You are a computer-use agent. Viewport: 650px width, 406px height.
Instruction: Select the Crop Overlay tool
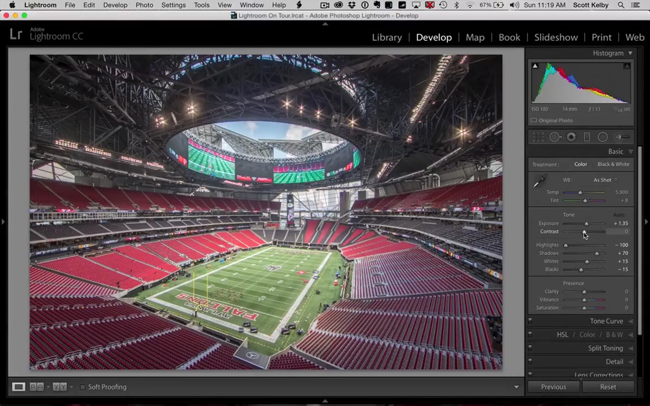pyautogui.click(x=538, y=137)
